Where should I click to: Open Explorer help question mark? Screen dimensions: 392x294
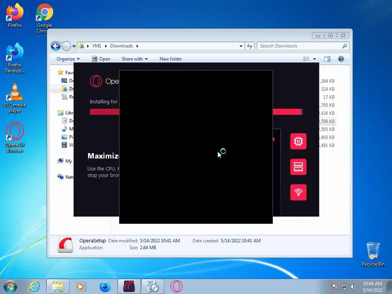click(x=341, y=59)
